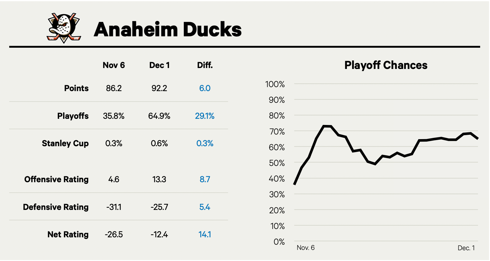Screen dimensions: 490x261
Task: Click the Dec. 1 x-axis label
Action: pyautogui.click(x=466, y=248)
